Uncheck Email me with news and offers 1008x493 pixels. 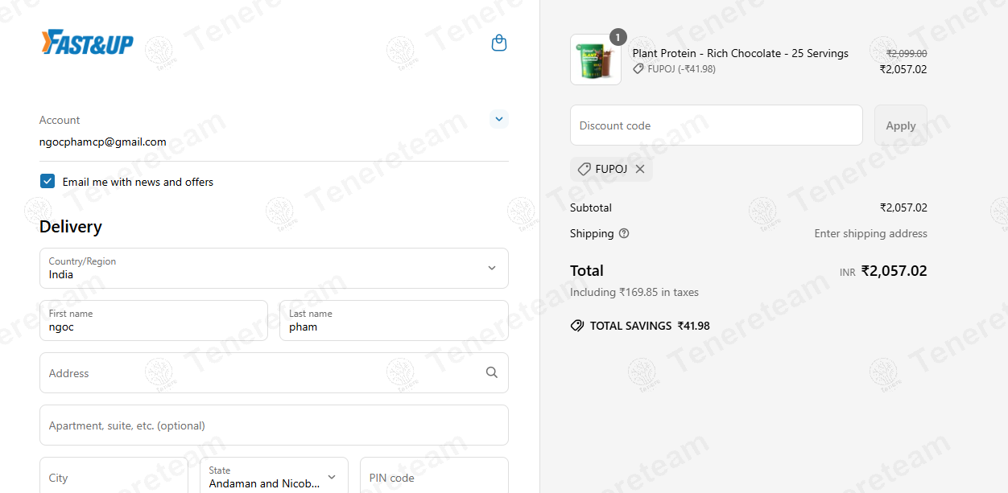pos(48,181)
